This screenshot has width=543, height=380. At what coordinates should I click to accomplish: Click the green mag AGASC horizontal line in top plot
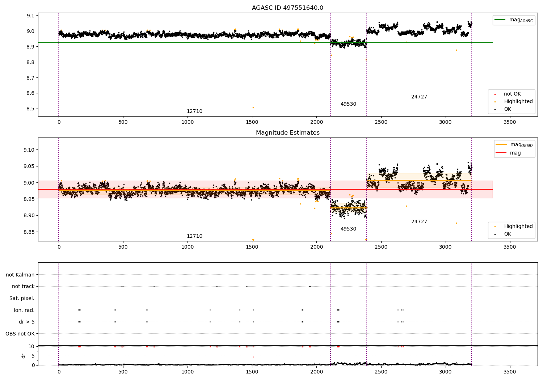click(265, 43)
